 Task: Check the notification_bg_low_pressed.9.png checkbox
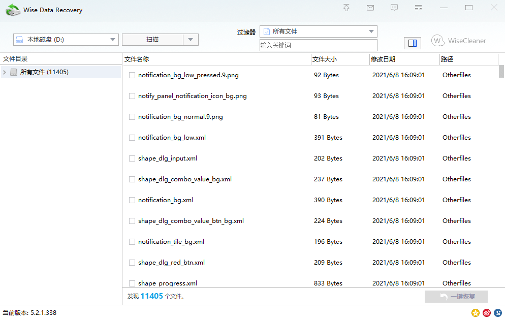pyautogui.click(x=132, y=75)
